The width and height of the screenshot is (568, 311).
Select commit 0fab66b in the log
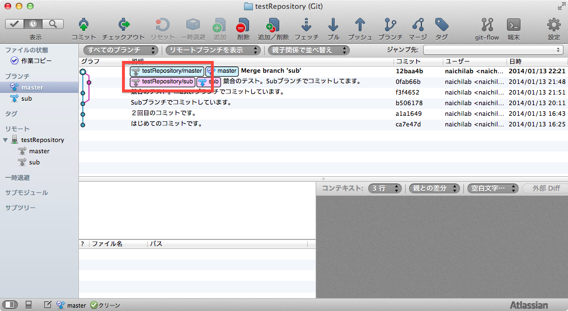pyautogui.click(x=323, y=82)
